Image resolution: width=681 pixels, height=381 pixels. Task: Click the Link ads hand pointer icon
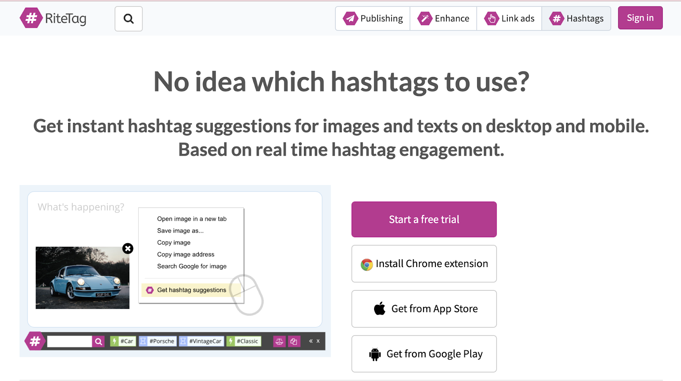[491, 18]
